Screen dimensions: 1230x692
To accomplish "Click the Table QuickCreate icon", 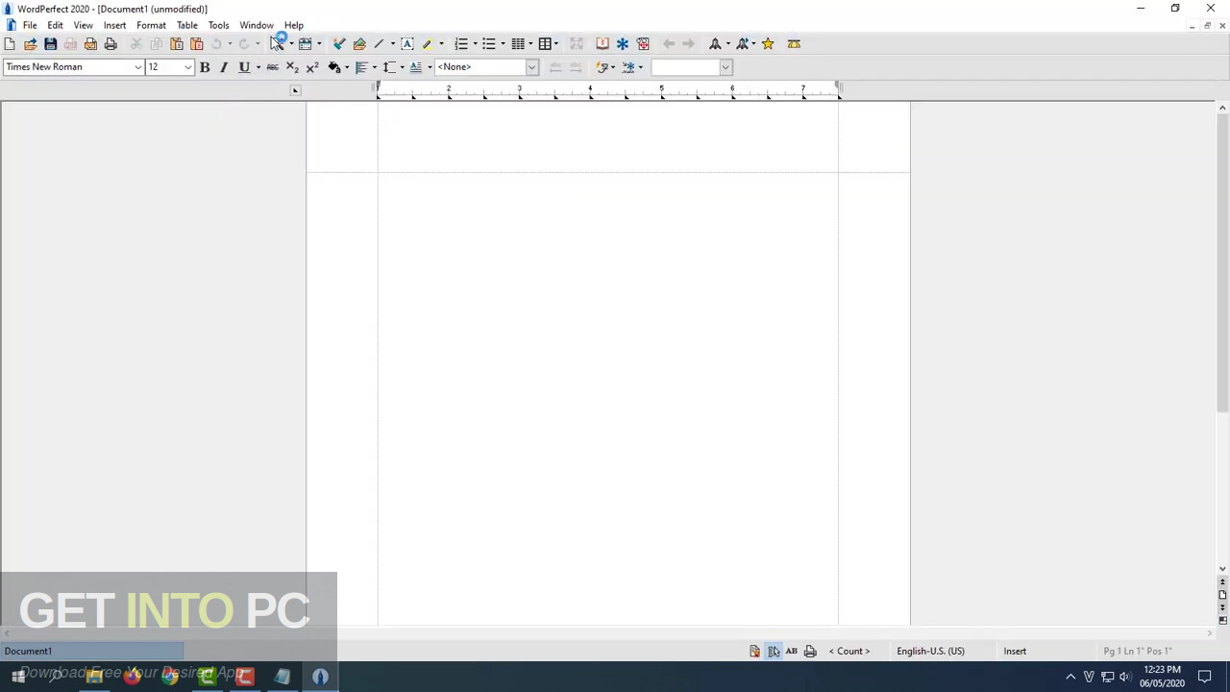I will click(x=545, y=44).
